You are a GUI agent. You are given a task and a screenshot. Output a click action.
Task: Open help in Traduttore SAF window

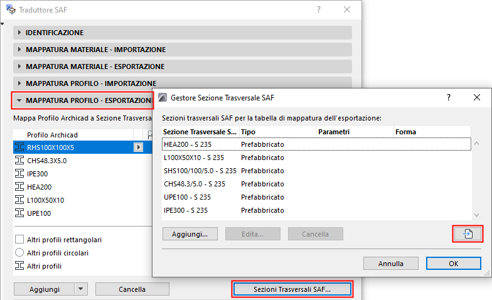[319, 10]
